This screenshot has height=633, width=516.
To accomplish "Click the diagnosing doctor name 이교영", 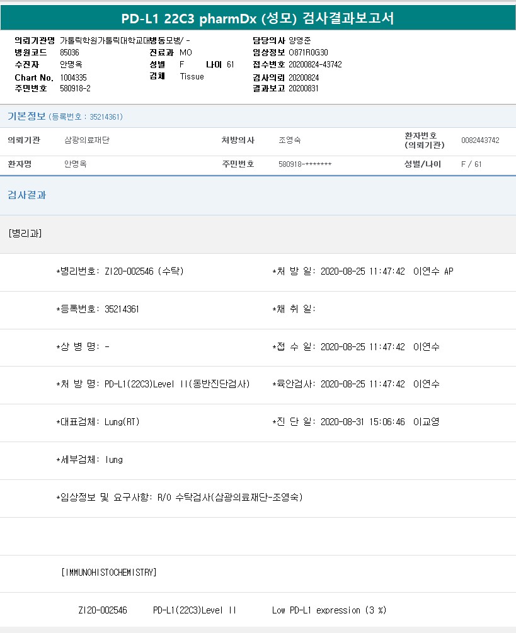I will tap(426, 422).
